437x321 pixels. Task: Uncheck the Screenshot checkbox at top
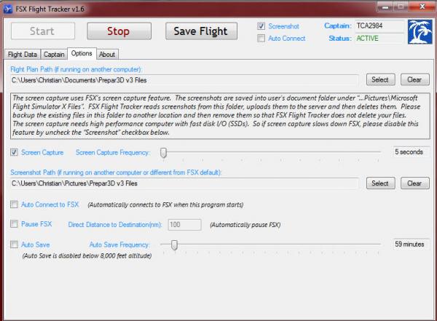[261, 26]
